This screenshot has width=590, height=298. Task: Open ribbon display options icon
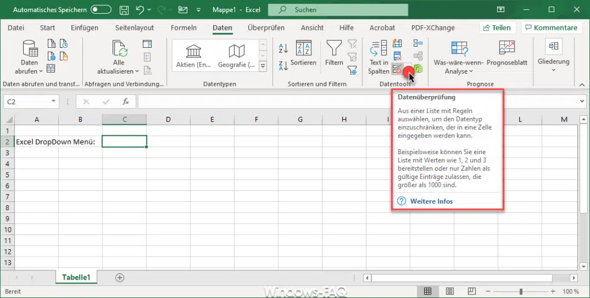pos(501,10)
